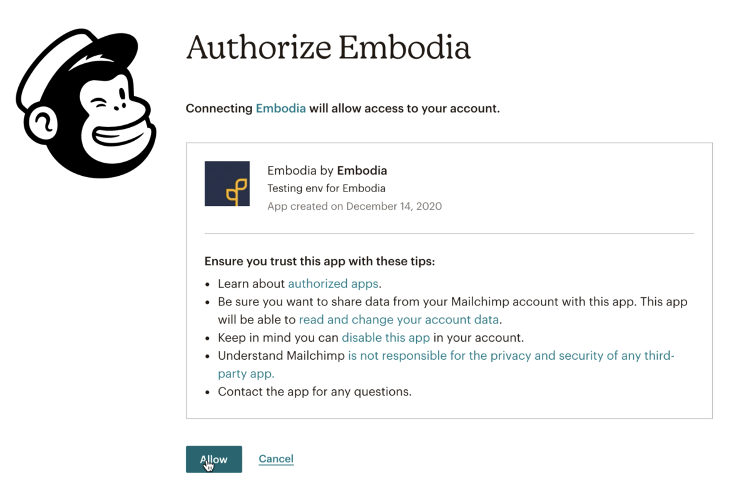
Task: Open the authorized apps link
Action: pyautogui.click(x=333, y=283)
